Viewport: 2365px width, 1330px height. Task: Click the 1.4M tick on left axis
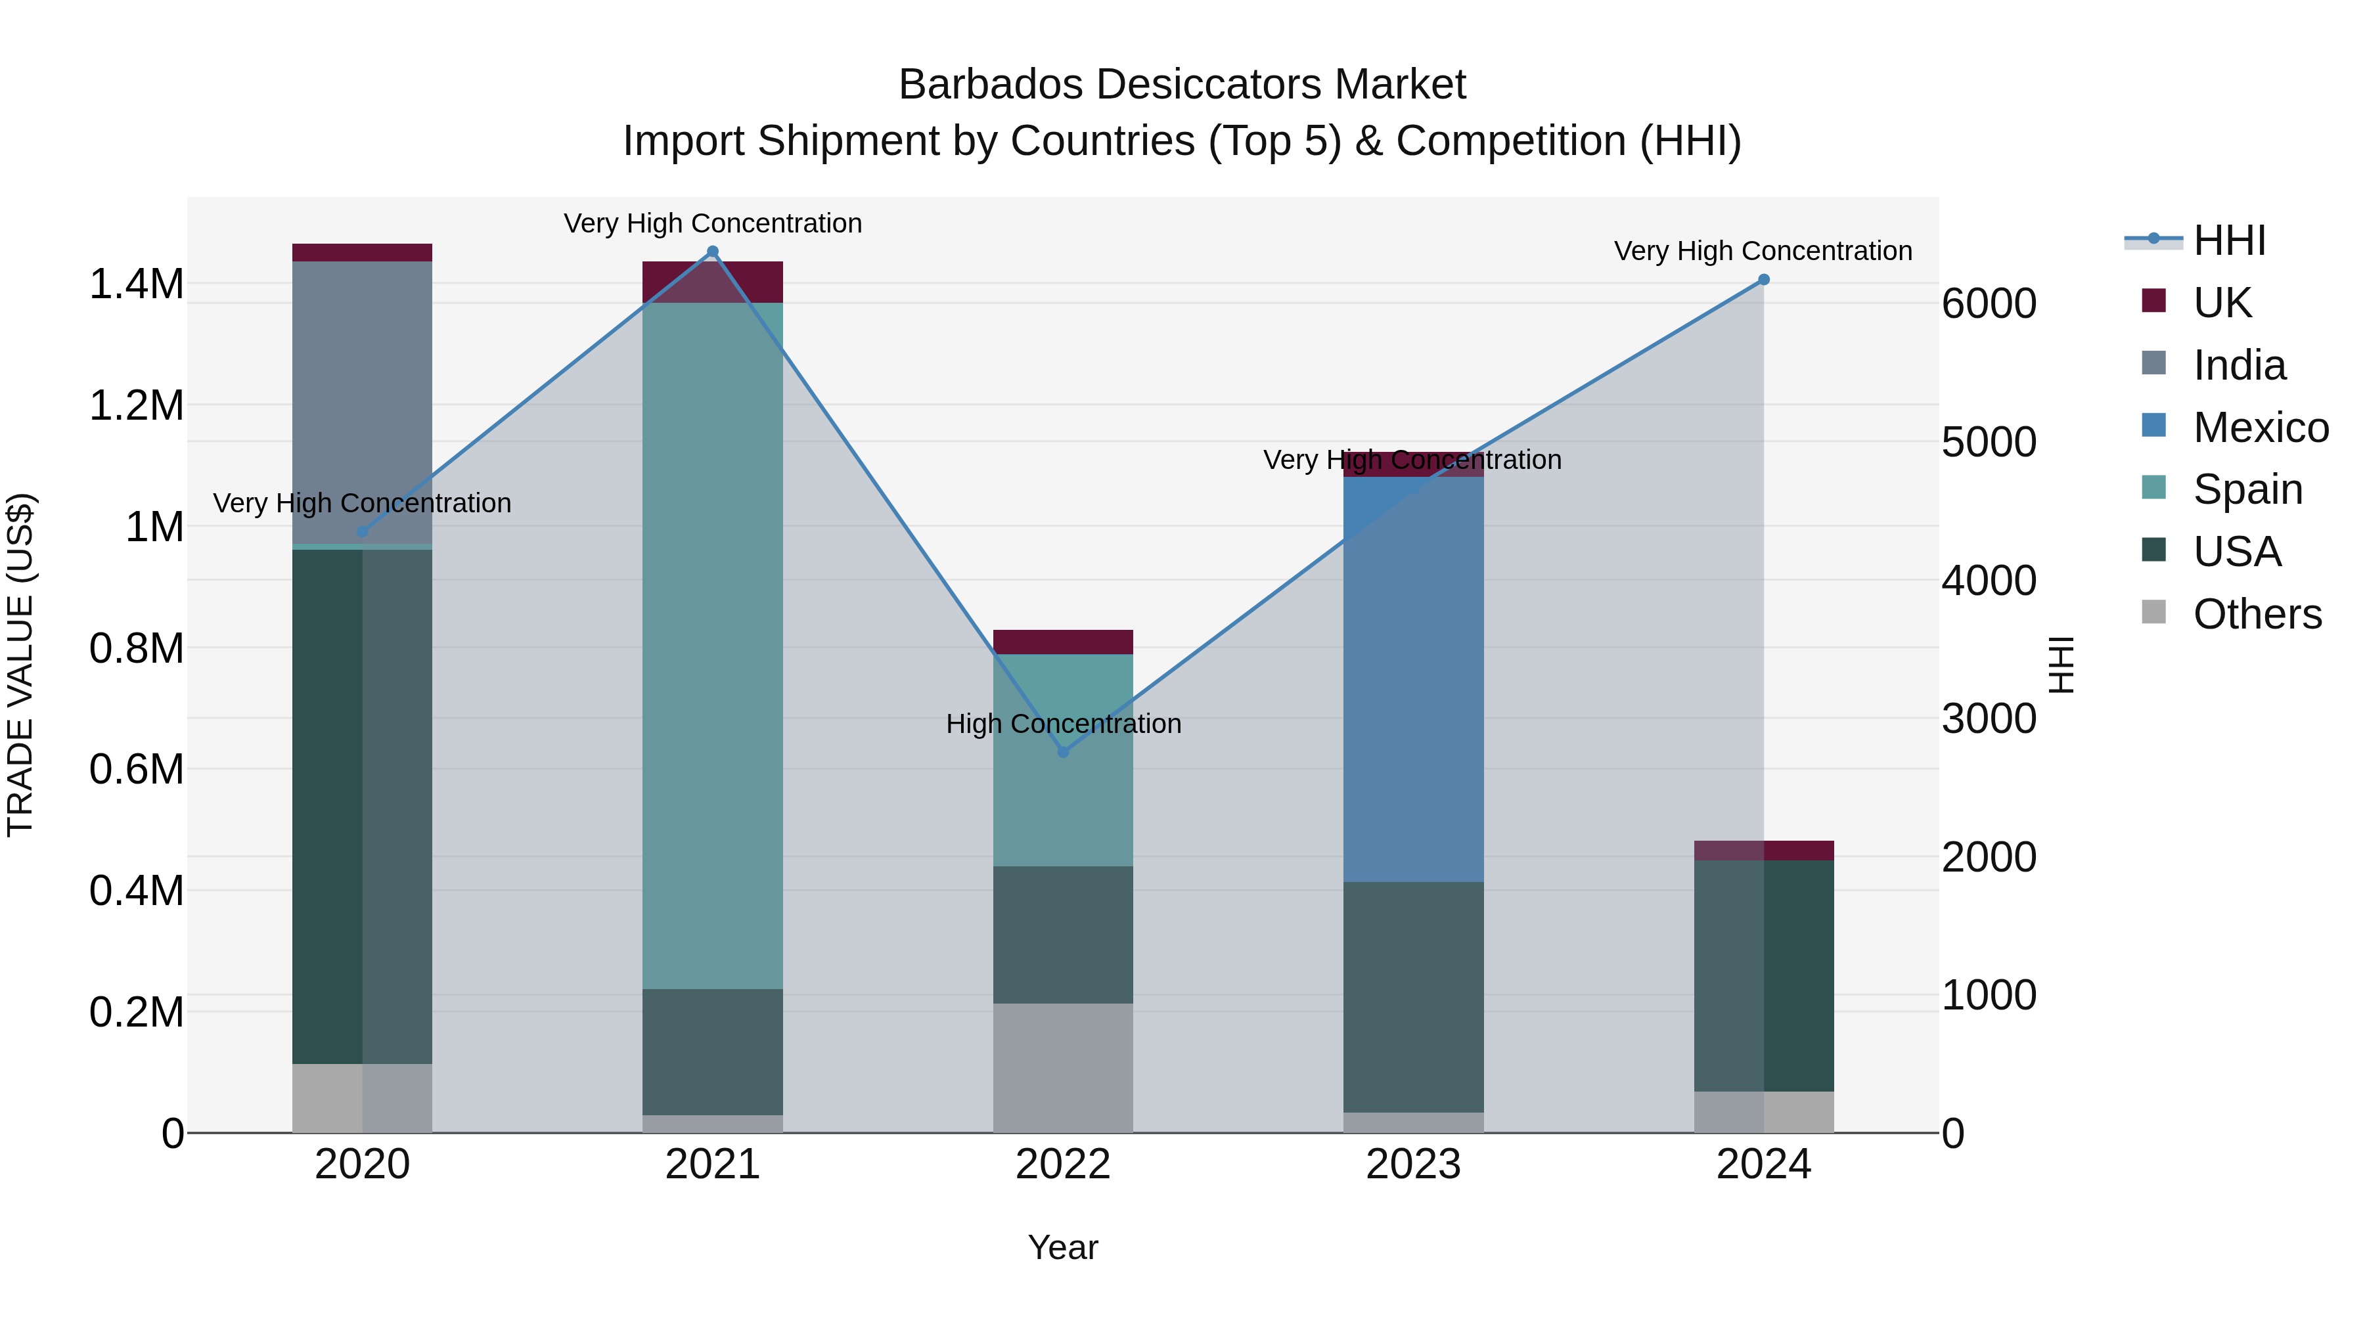(x=137, y=284)
